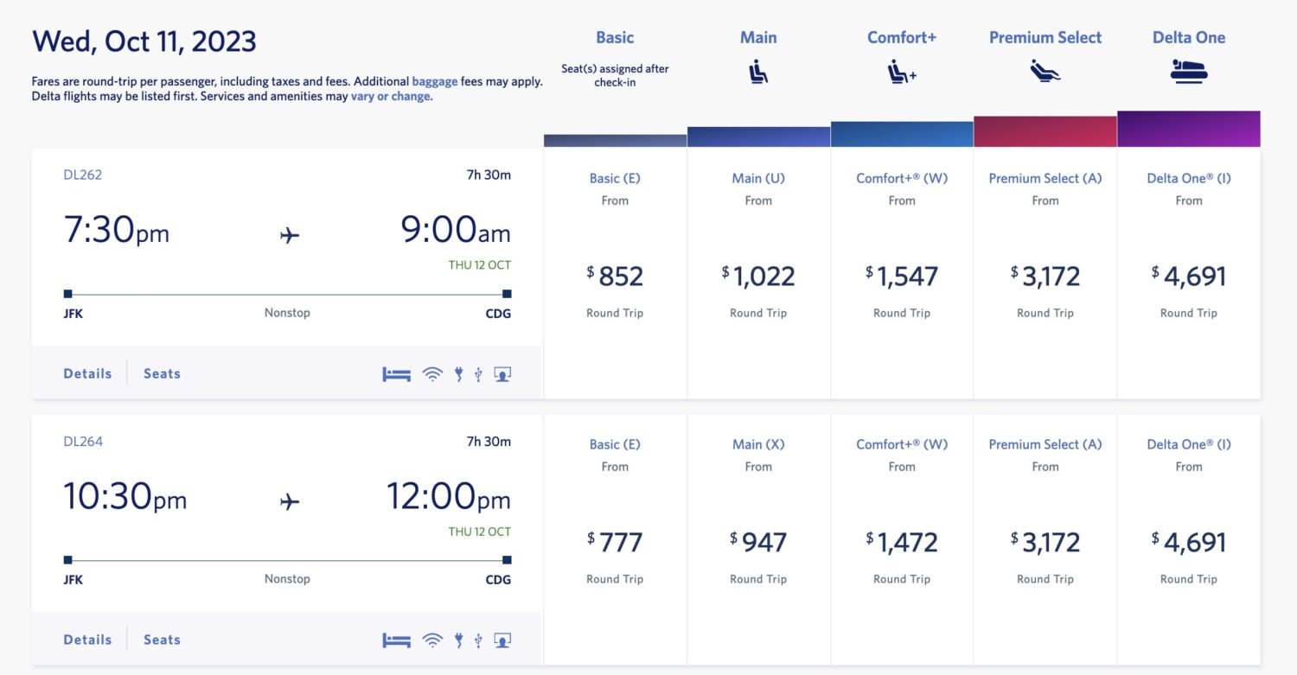Click the USB port amenity icon on DL264
The width and height of the screenshot is (1297, 675).
478,640
